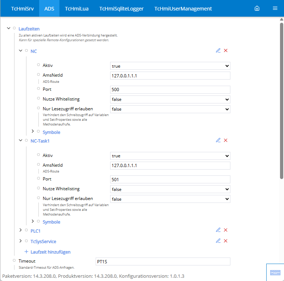Edit the NC-Task1 runtime with pencil icon
Viewport: 284px width, 281px height.
click(x=218, y=140)
